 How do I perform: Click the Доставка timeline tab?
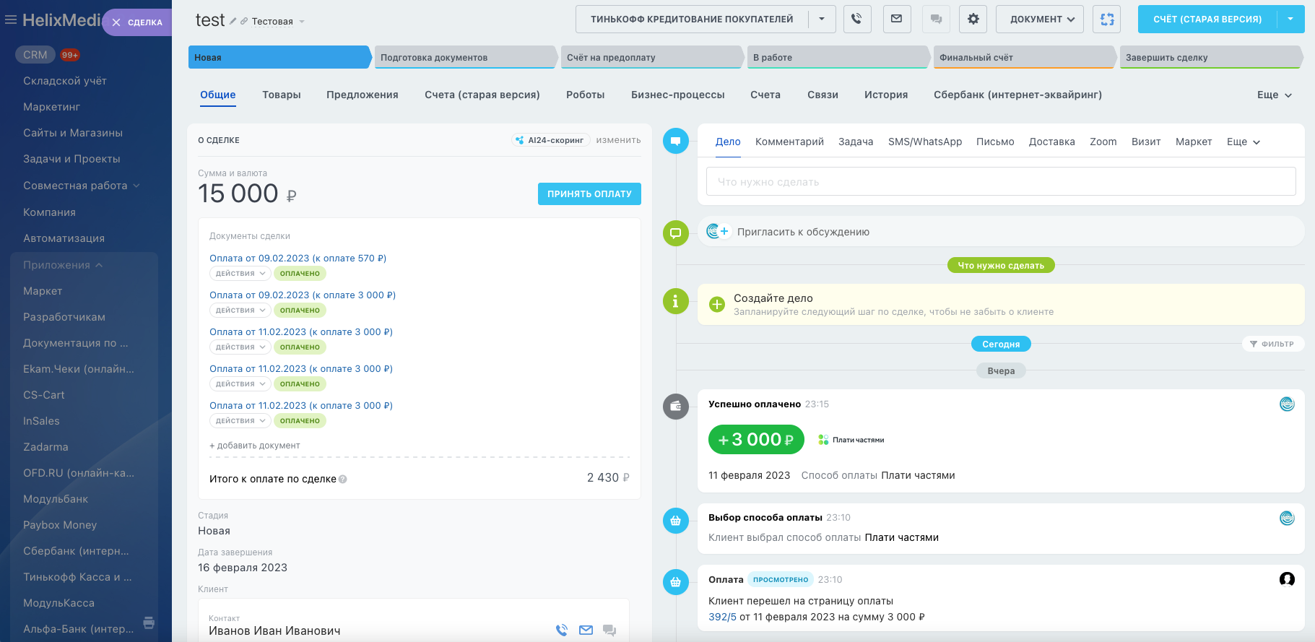pyautogui.click(x=1051, y=142)
